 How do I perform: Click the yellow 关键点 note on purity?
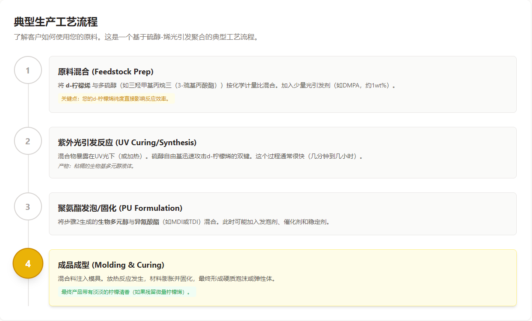[x=115, y=99]
